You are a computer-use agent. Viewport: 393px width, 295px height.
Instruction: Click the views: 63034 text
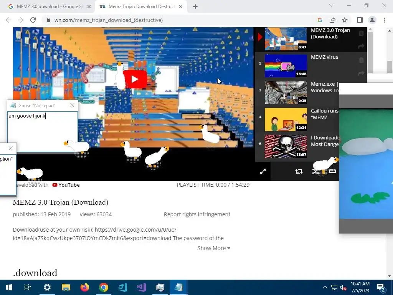coord(96,214)
